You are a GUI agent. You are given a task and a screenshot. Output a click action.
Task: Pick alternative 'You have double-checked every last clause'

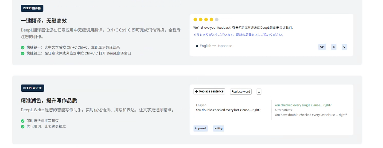tap(311, 115)
